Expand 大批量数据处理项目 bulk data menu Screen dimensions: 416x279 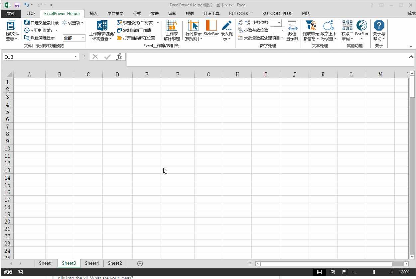point(260,38)
